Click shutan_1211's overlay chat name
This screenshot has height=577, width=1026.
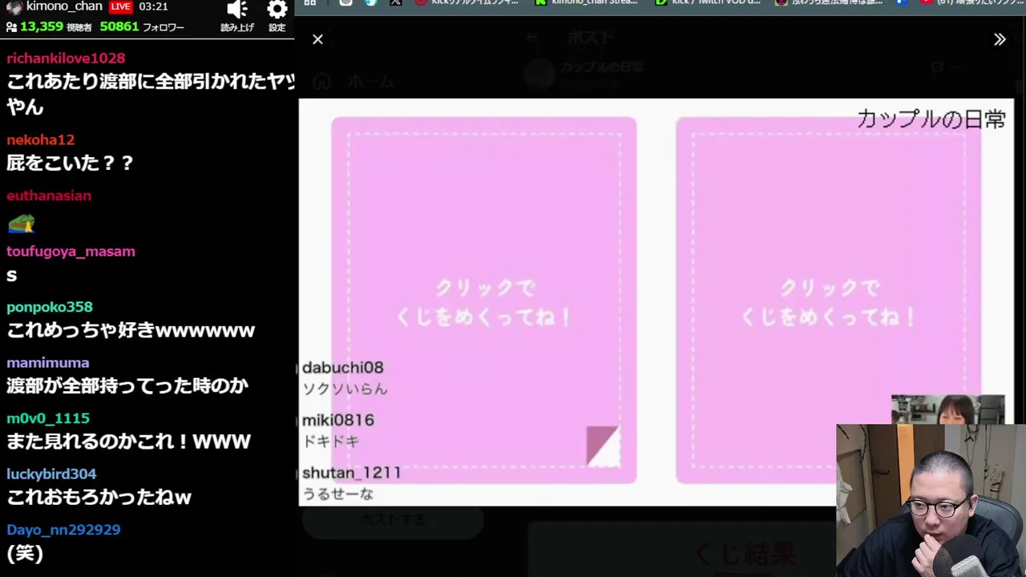(351, 473)
